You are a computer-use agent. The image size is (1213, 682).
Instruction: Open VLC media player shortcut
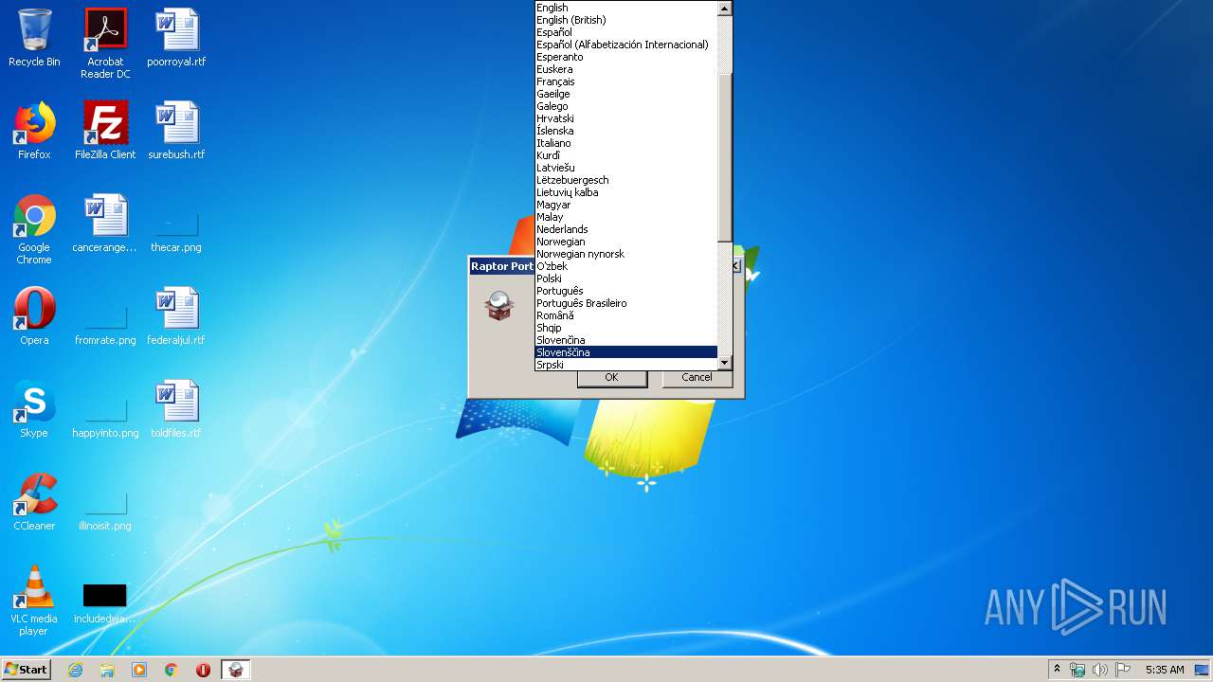pyautogui.click(x=34, y=601)
